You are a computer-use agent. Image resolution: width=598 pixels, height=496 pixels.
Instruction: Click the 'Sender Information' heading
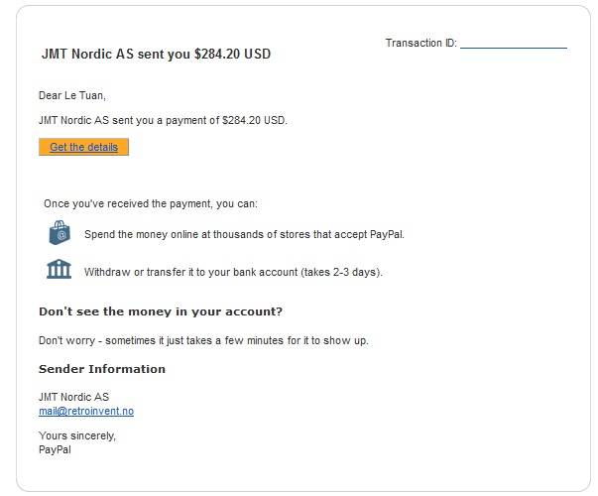(x=101, y=369)
